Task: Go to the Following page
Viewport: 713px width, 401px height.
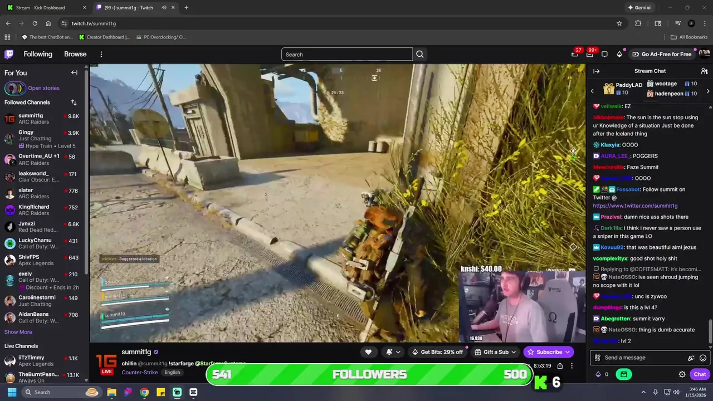Action: 38,54
